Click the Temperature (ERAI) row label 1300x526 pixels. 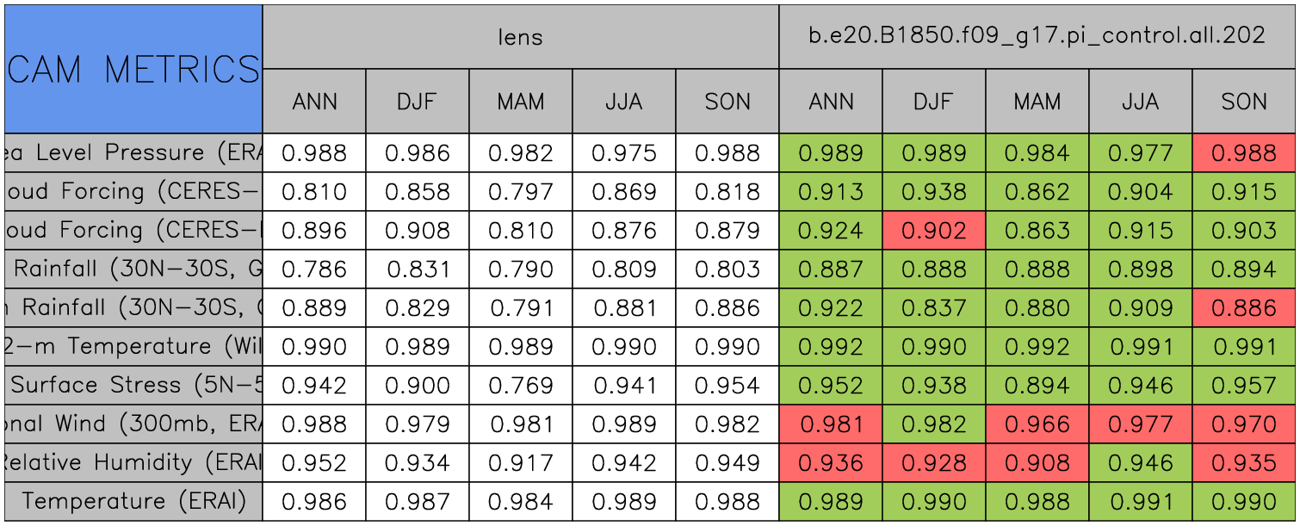133,502
